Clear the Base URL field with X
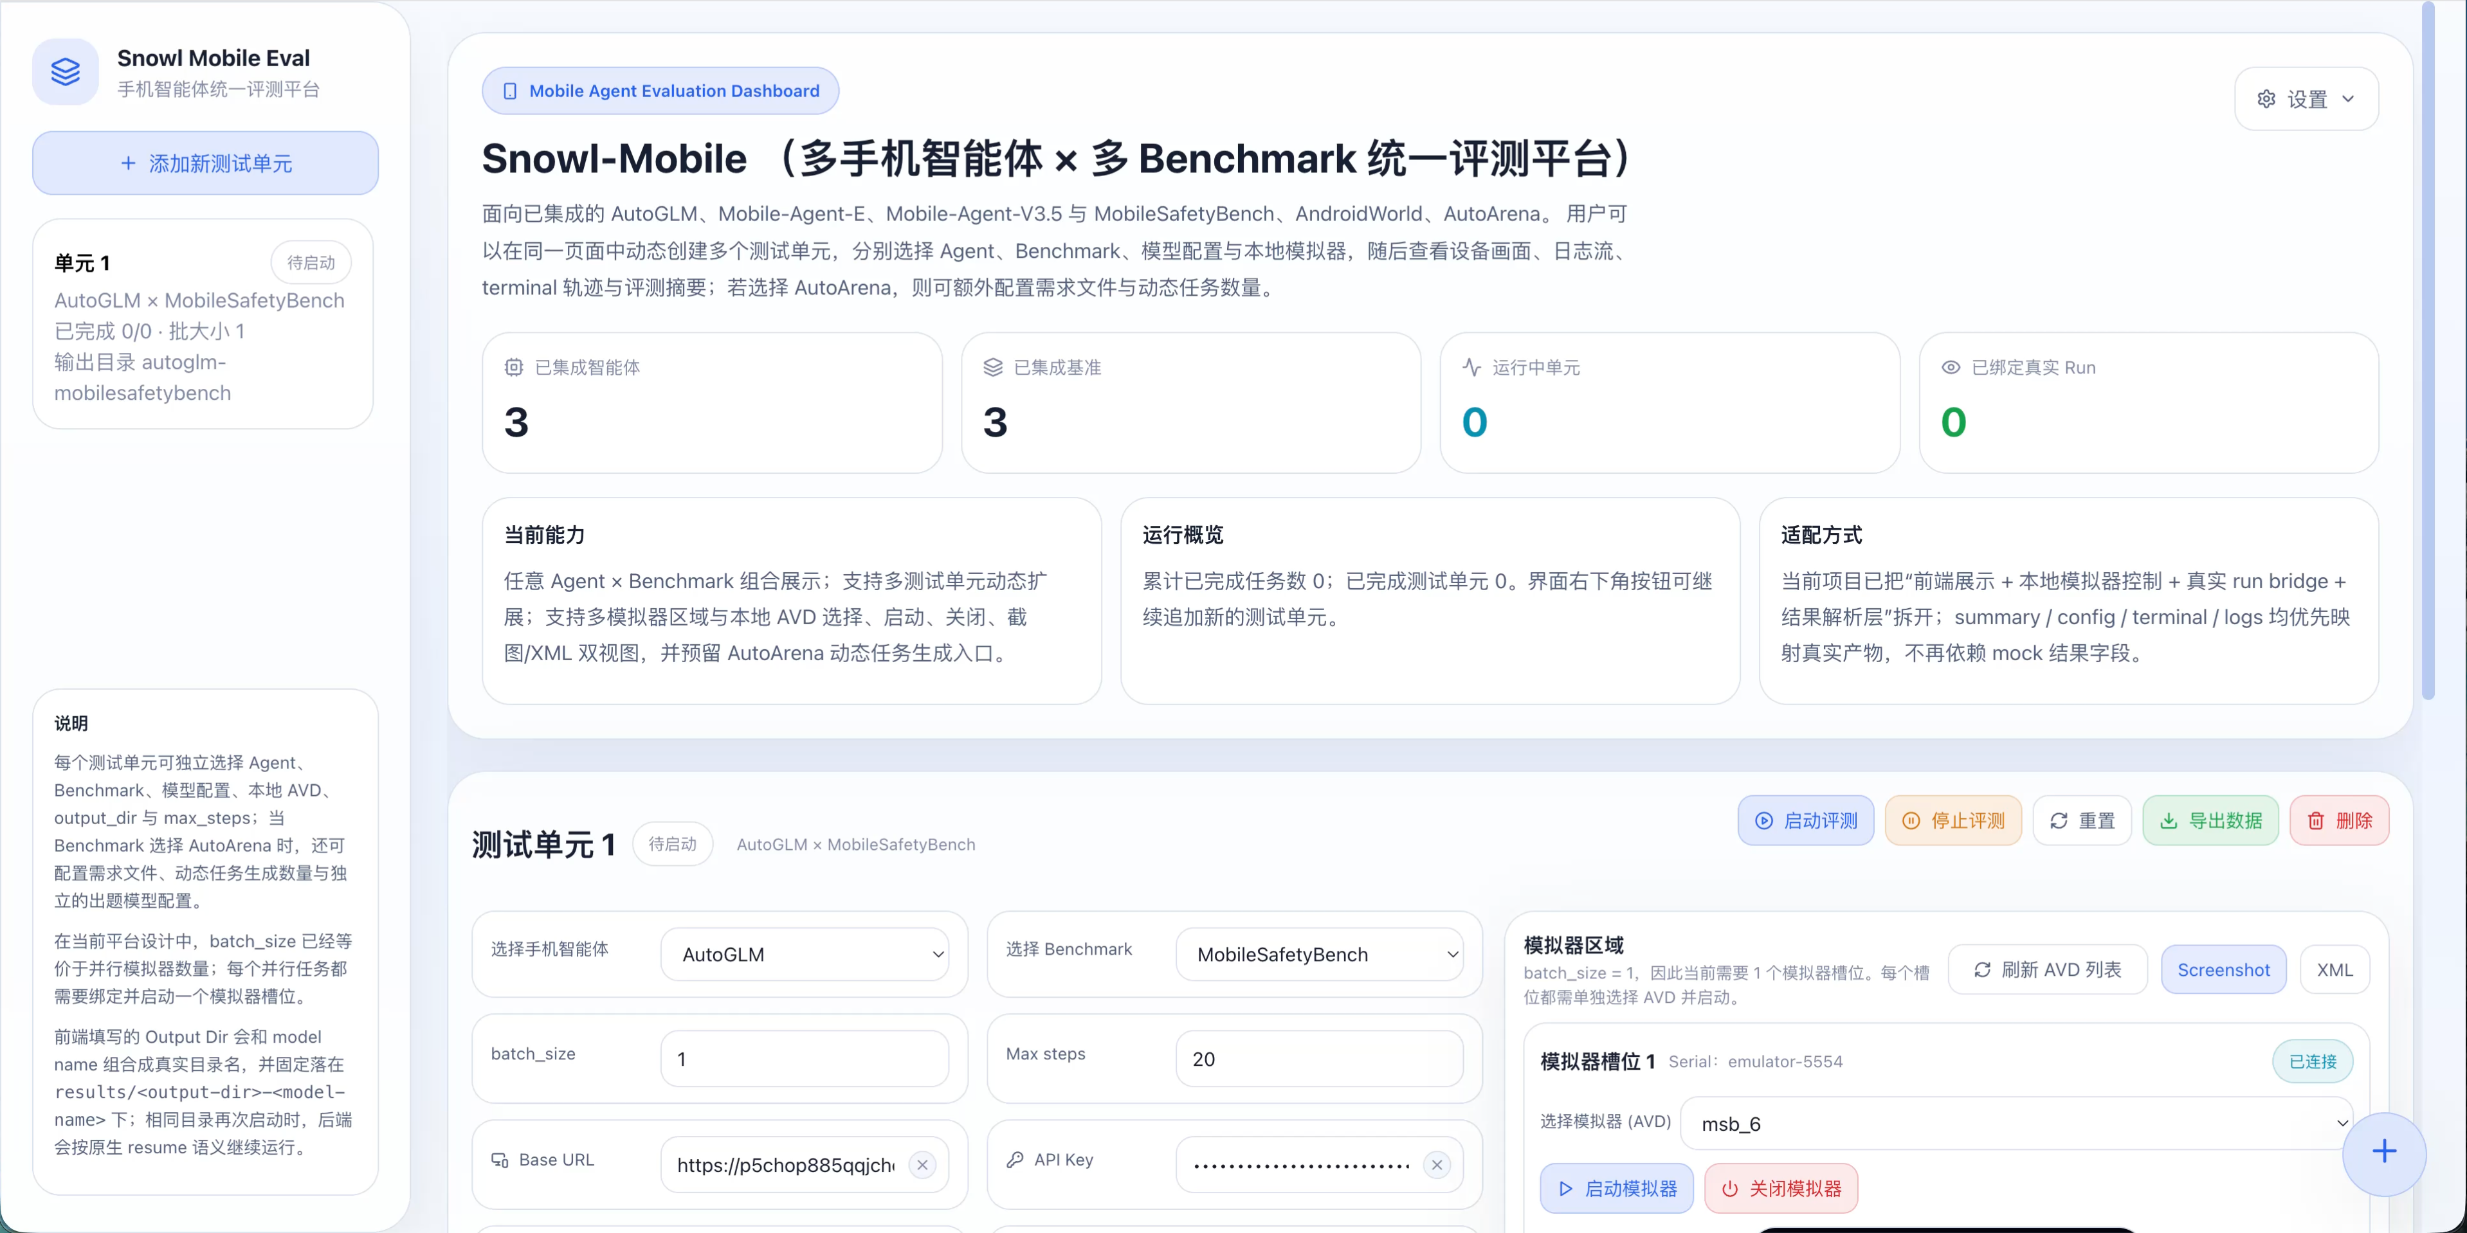 pos(922,1165)
